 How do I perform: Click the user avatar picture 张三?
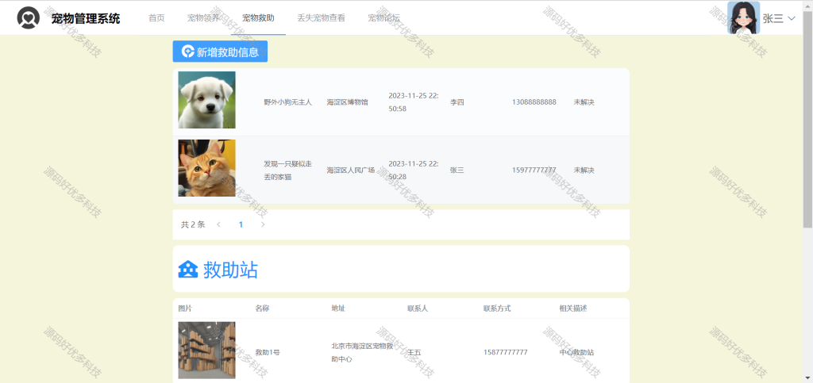pos(743,17)
